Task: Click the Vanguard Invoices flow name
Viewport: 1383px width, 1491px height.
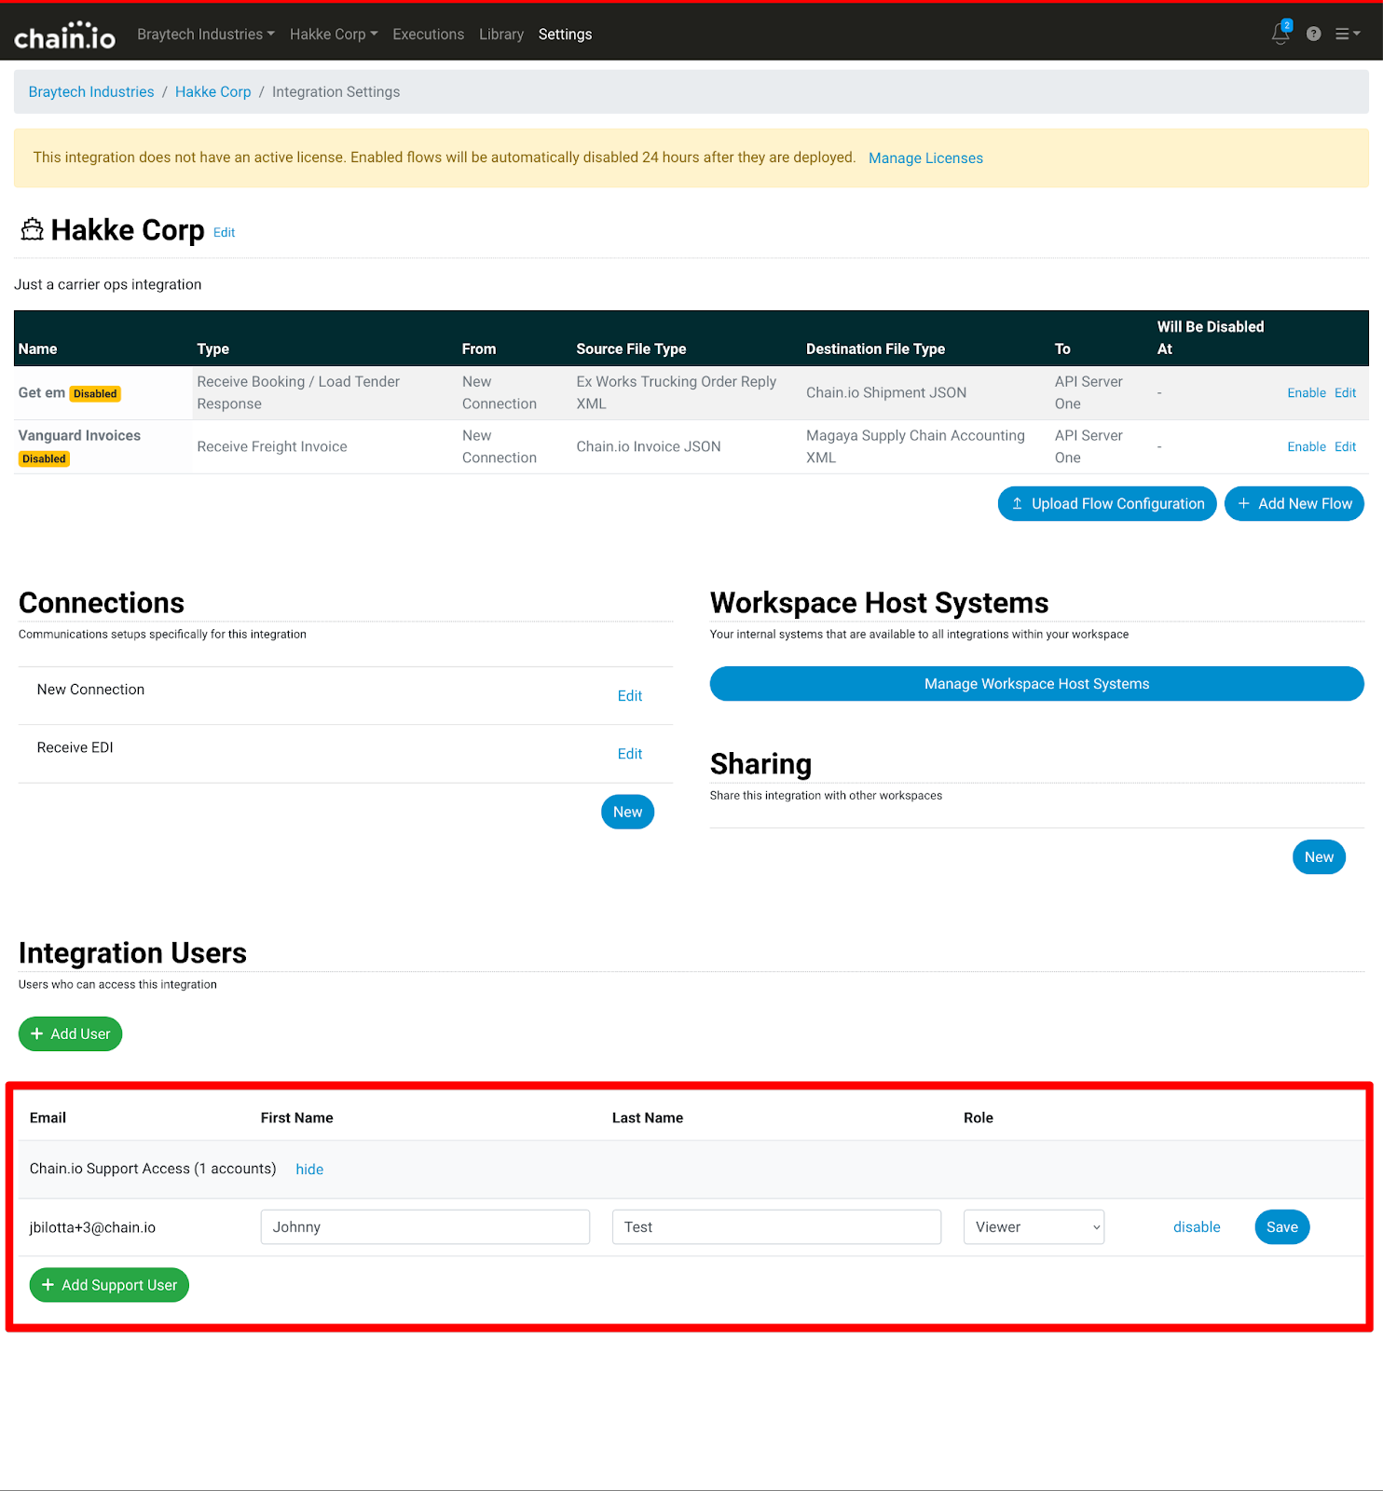Action: click(79, 435)
